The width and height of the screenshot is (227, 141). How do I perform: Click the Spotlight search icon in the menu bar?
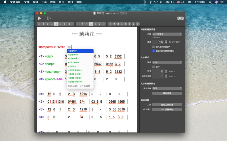coord(210,2)
